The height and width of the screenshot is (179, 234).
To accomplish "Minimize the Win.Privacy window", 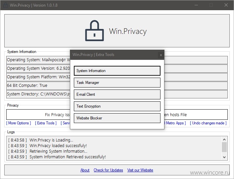I will coord(196,5).
